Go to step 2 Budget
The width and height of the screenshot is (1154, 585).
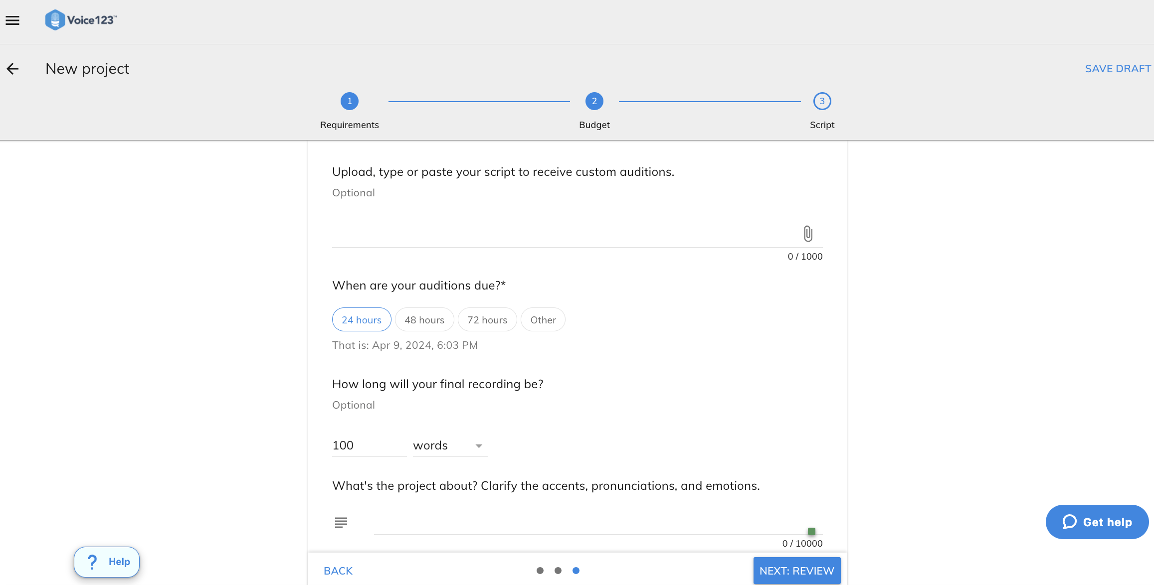point(594,102)
